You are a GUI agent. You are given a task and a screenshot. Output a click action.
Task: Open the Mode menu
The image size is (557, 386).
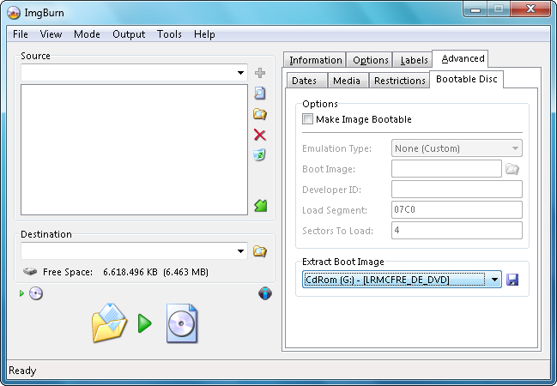pyautogui.click(x=87, y=34)
